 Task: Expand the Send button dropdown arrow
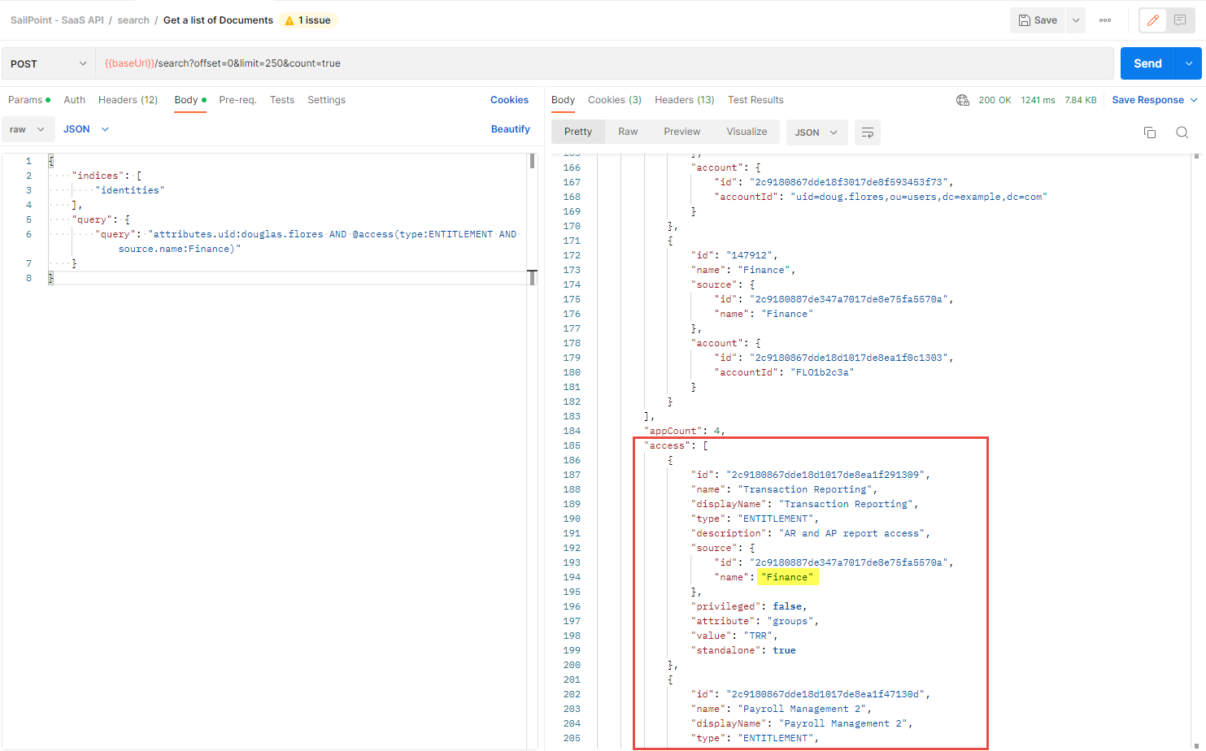[x=1187, y=63]
